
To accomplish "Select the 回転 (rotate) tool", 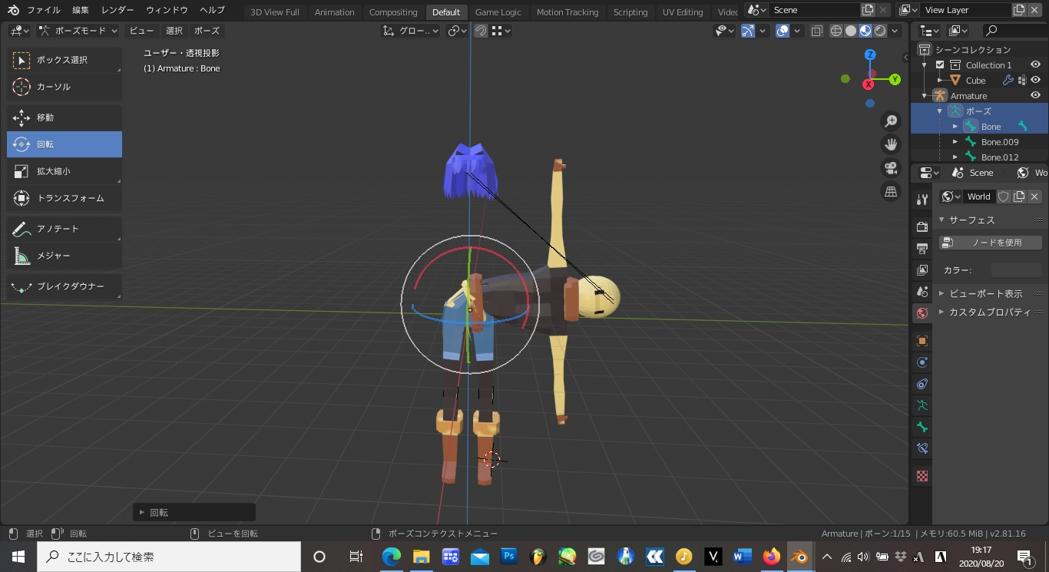I will 65,144.
